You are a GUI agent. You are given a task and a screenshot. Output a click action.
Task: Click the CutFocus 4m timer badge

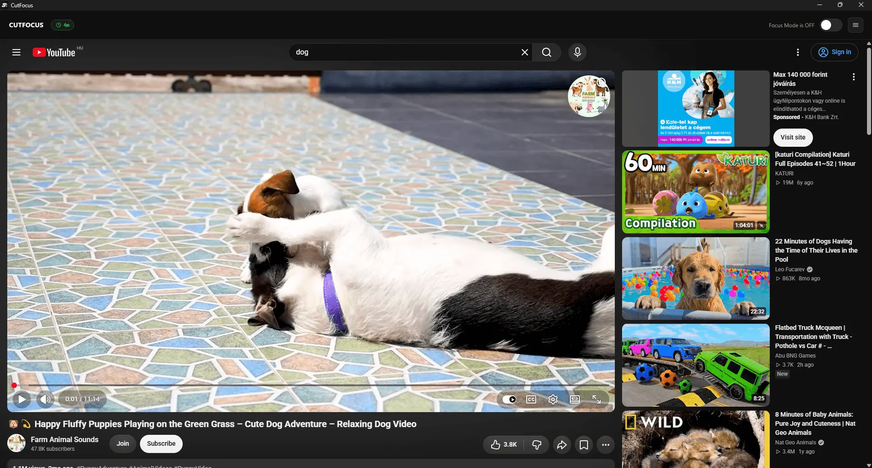[x=63, y=25]
